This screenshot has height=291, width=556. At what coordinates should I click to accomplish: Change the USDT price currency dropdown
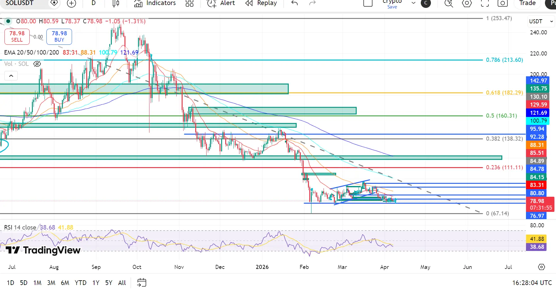541,21
